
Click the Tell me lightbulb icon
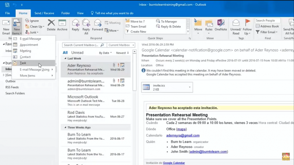coord(92,13)
